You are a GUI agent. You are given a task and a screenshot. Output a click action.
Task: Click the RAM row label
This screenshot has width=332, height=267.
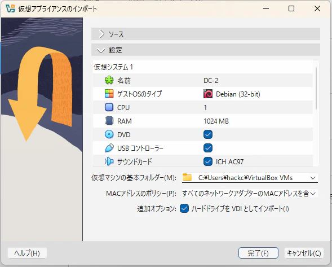[x=125, y=121]
